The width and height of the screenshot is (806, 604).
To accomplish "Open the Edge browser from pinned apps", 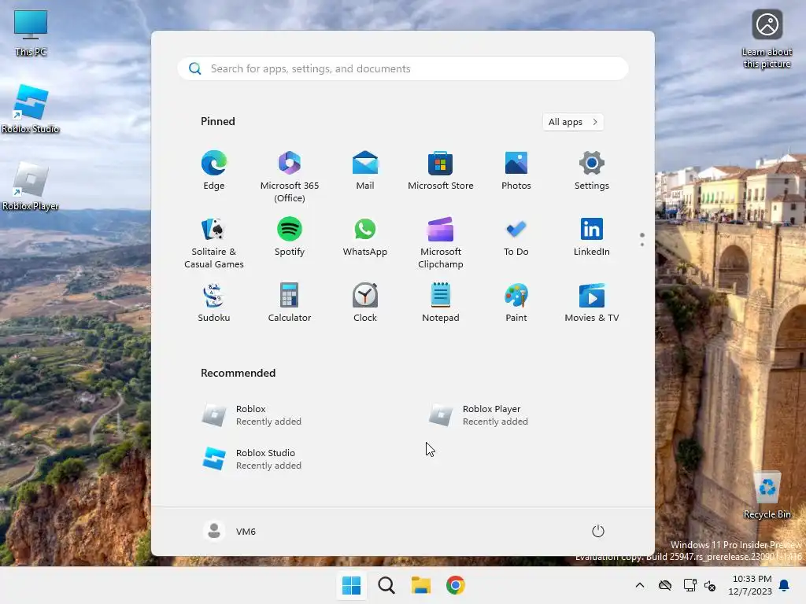I will [214, 171].
